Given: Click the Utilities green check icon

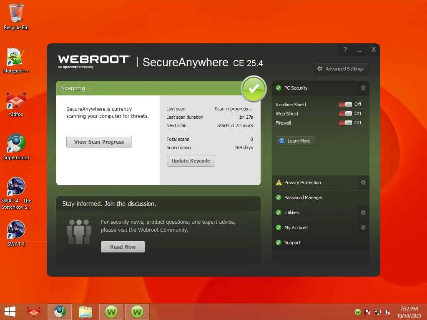Looking at the screenshot, I should coord(278,212).
